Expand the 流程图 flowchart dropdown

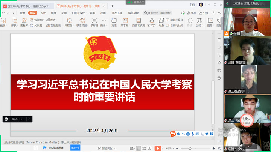(x=69, y=26)
